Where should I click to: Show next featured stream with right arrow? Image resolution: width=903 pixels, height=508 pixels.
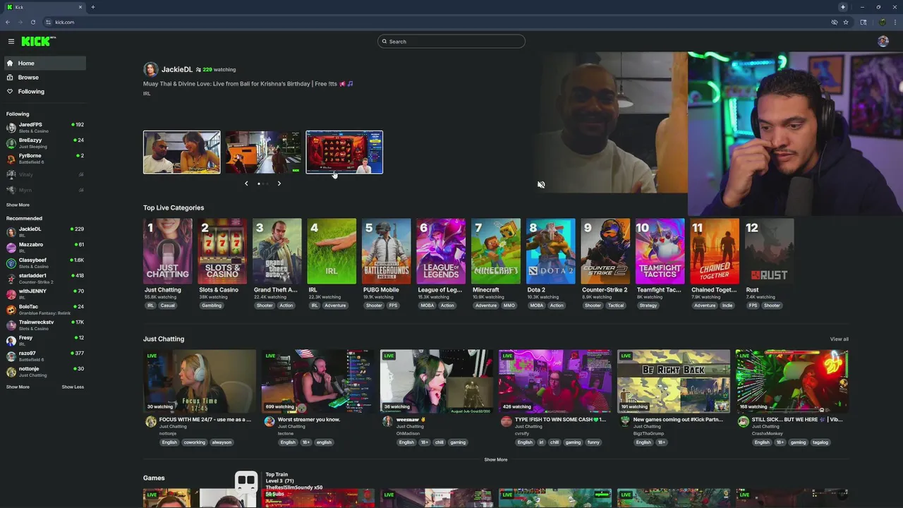coord(279,183)
